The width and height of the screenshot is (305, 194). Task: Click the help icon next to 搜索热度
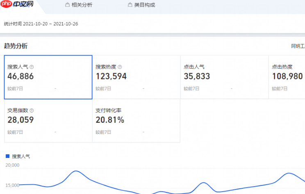pos(120,67)
